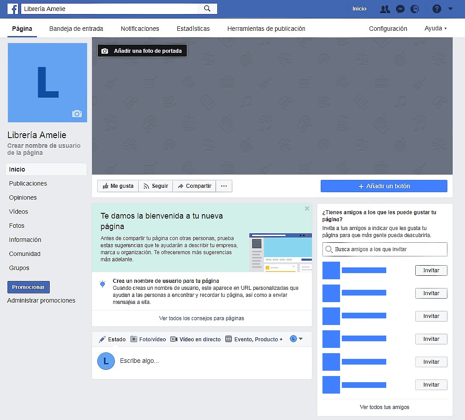
Task: Click the Busca amigos search field
Action: coord(384,249)
